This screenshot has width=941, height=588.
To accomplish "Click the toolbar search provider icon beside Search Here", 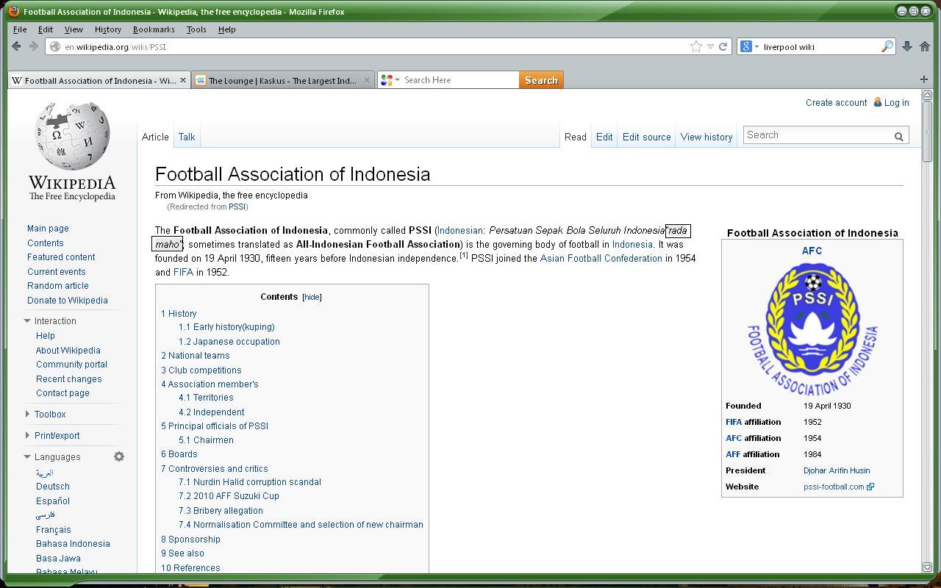I will click(x=387, y=80).
